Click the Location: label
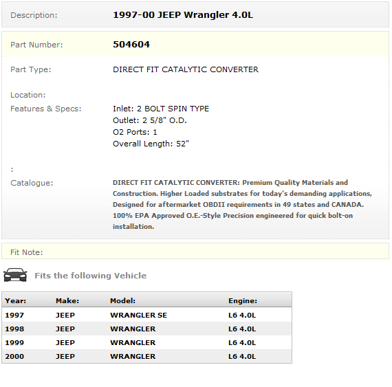Viewport: 392px width, 387px height. click(28, 95)
